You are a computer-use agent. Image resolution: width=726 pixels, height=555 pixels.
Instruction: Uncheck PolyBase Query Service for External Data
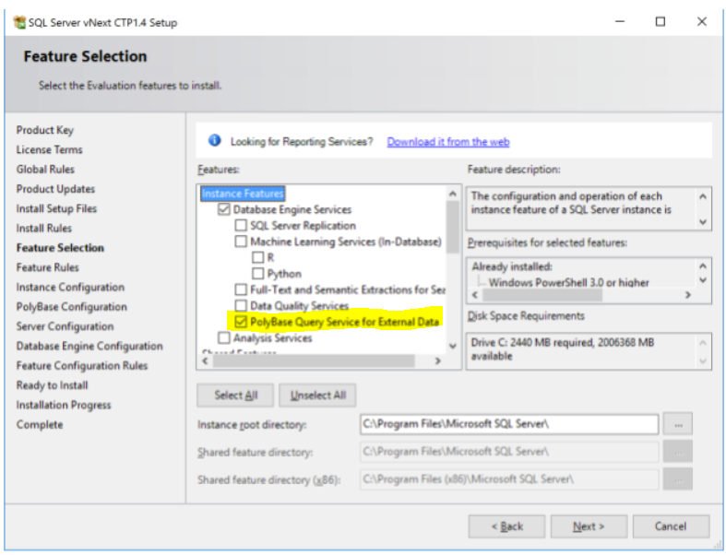pyautogui.click(x=241, y=322)
